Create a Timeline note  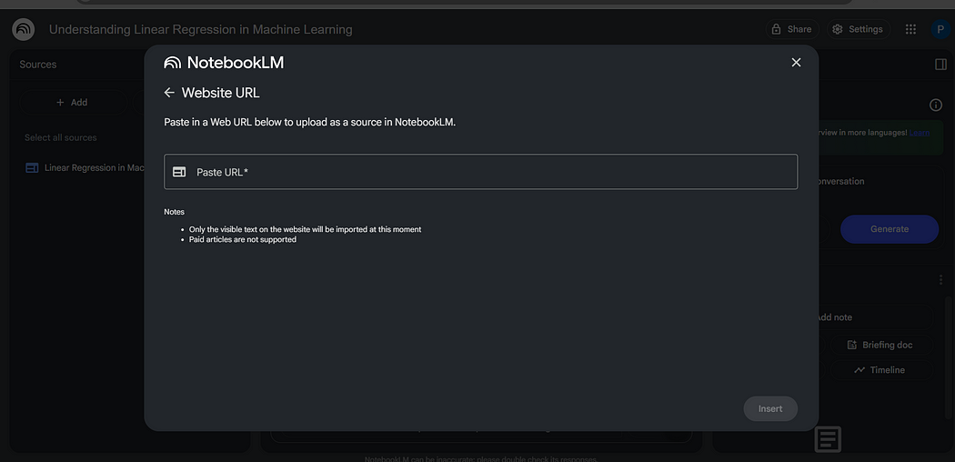coord(880,370)
